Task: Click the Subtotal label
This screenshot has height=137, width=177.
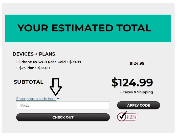Action: click(x=29, y=82)
